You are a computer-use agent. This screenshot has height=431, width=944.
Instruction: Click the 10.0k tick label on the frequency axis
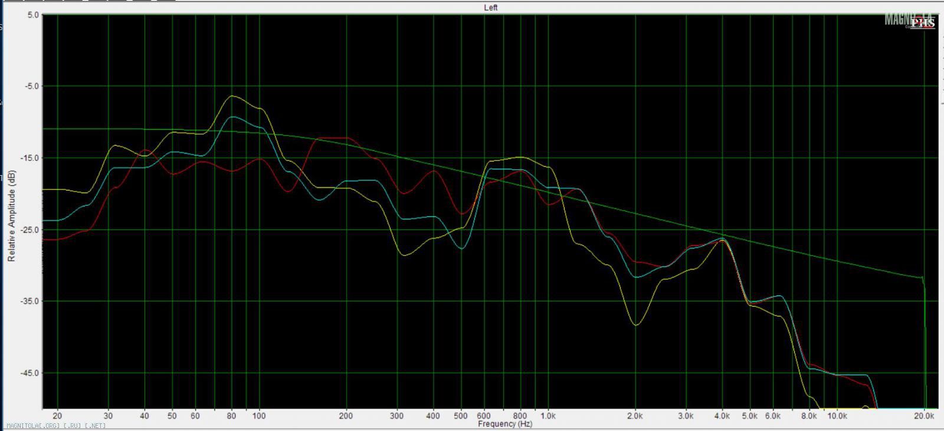pyautogui.click(x=837, y=416)
